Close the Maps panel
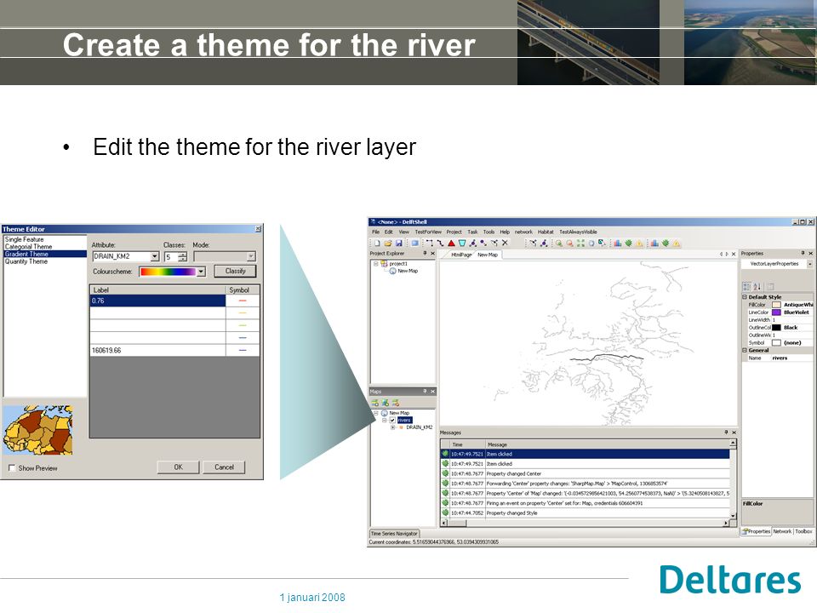 (x=432, y=391)
